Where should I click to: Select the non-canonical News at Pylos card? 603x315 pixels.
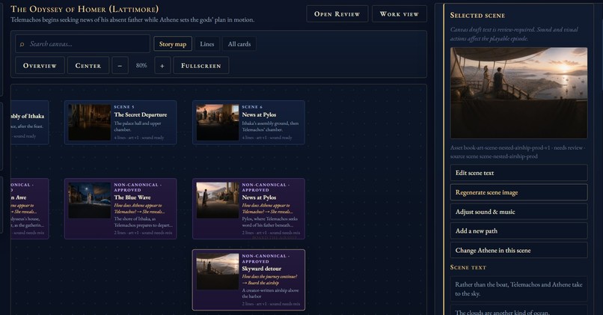(248, 209)
